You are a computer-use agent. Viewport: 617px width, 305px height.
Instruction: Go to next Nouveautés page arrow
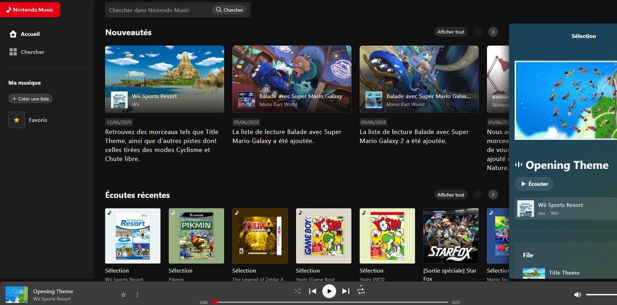493,32
